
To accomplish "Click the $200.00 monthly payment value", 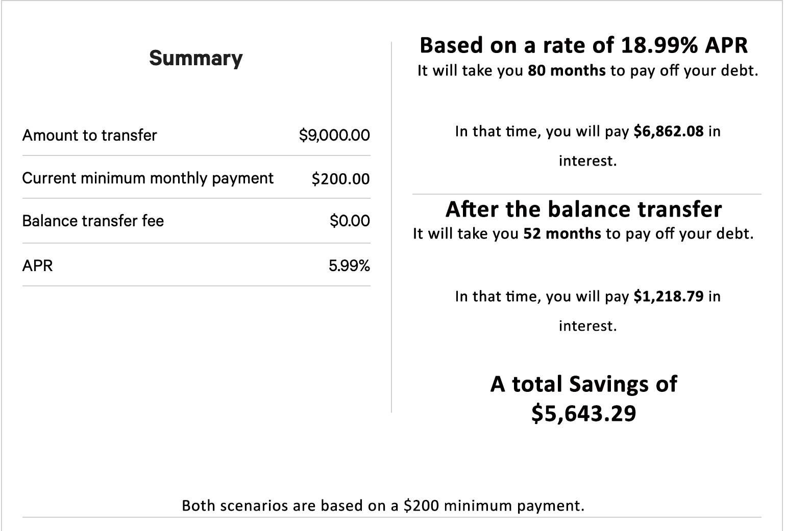I will [x=340, y=179].
